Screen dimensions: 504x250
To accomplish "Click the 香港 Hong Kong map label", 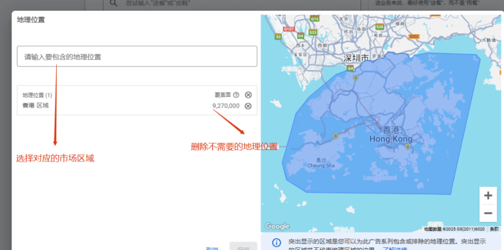I will tap(390, 134).
